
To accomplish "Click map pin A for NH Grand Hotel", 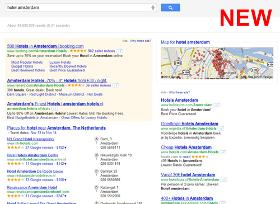I will click(x=96, y=140).
